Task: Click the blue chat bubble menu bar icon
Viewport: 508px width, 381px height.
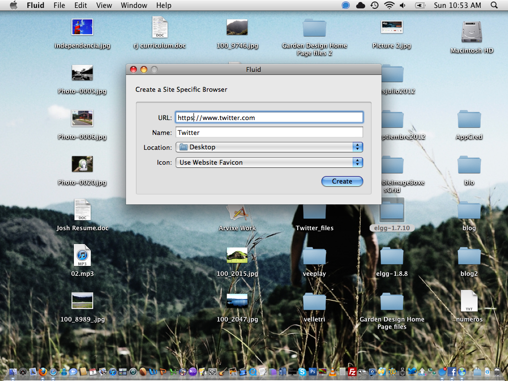Action: point(346,5)
